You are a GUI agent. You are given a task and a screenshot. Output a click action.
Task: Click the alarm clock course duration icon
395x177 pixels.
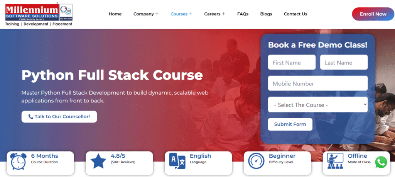(19, 161)
